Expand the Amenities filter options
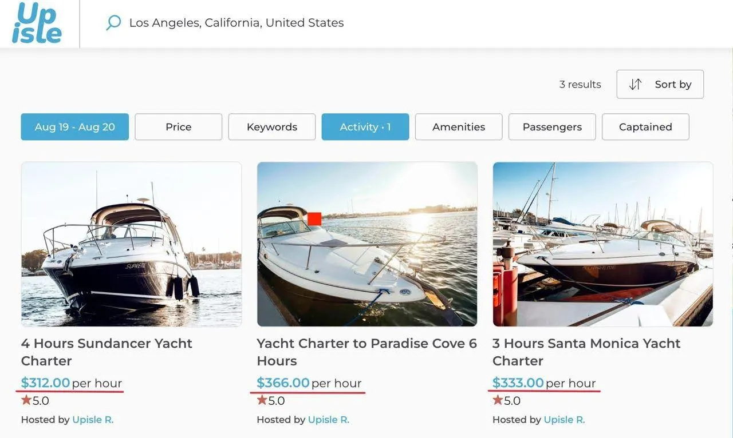Viewport: 733px width, 438px height. [x=458, y=126]
